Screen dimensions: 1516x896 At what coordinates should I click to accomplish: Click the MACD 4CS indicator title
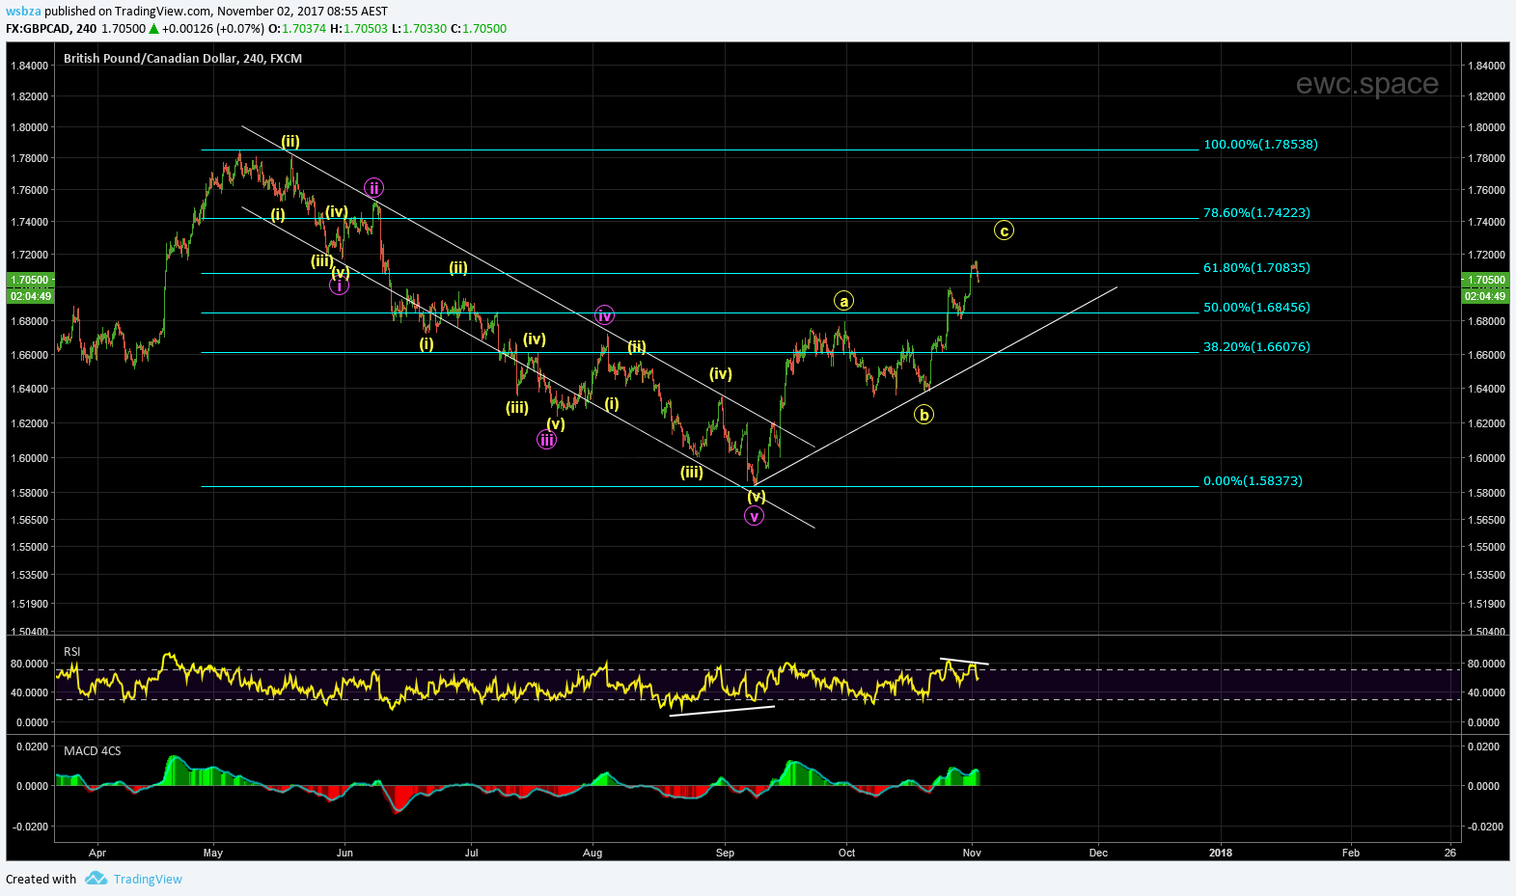pos(93,750)
